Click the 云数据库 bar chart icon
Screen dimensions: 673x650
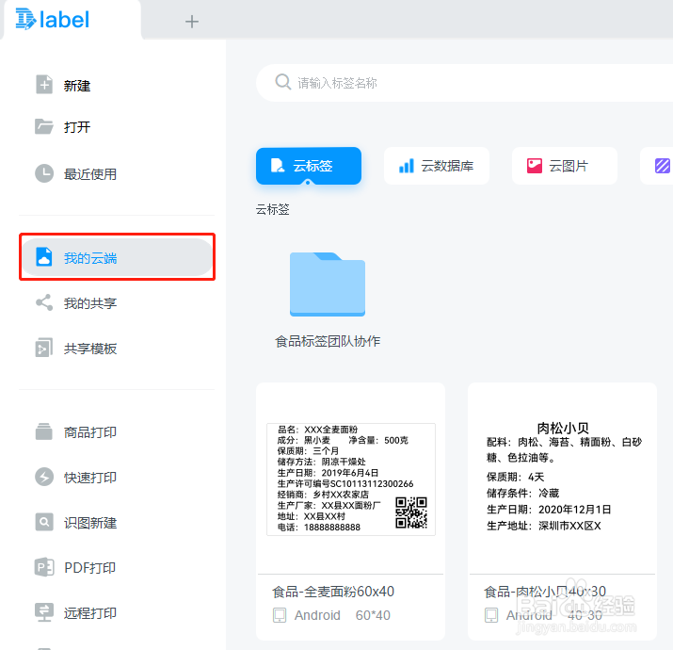(406, 166)
